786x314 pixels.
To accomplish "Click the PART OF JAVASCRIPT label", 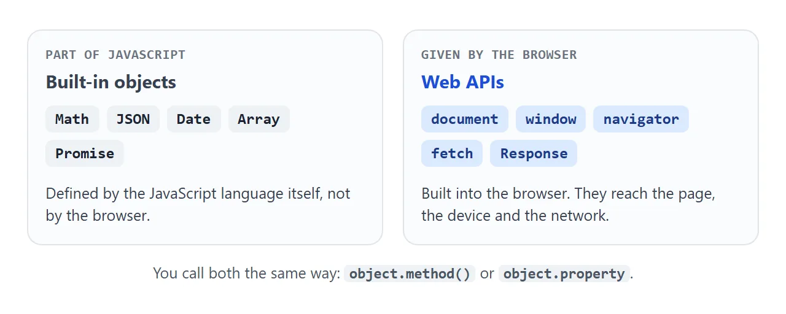I will pos(115,55).
